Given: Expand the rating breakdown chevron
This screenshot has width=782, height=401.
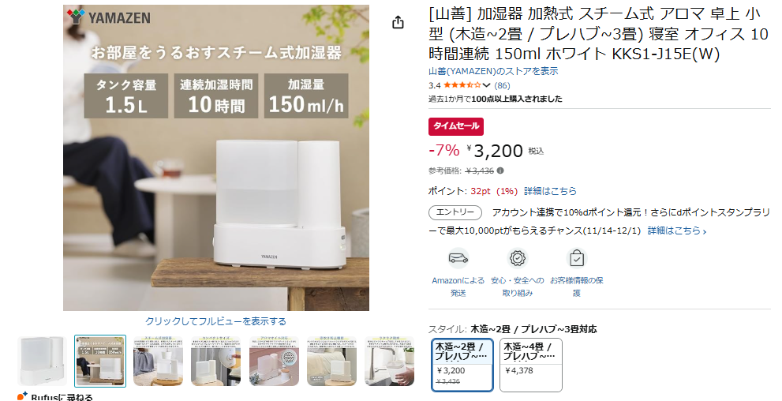Looking at the screenshot, I should point(487,85).
